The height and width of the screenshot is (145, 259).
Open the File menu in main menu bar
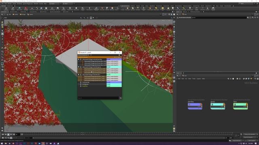click(3, 4)
